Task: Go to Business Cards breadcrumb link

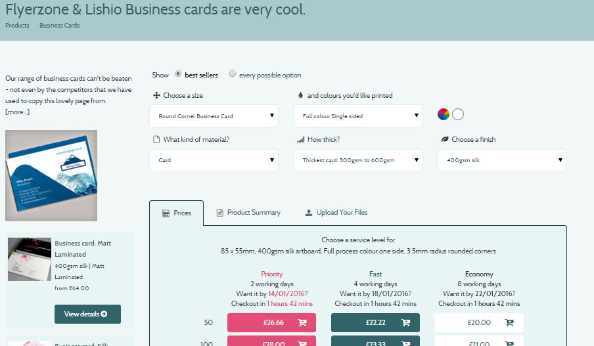Action: [x=60, y=26]
